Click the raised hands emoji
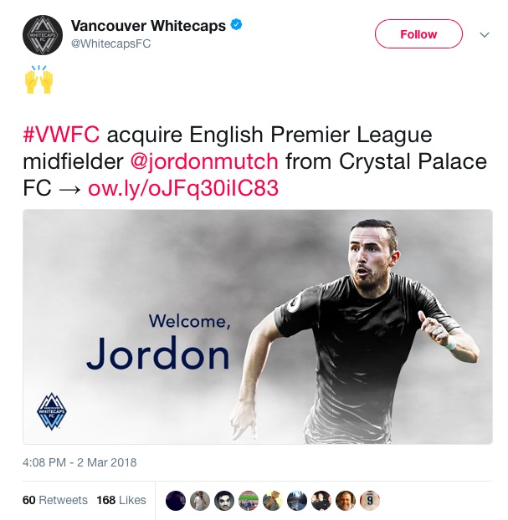This screenshot has width=508, height=520. [38, 79]
